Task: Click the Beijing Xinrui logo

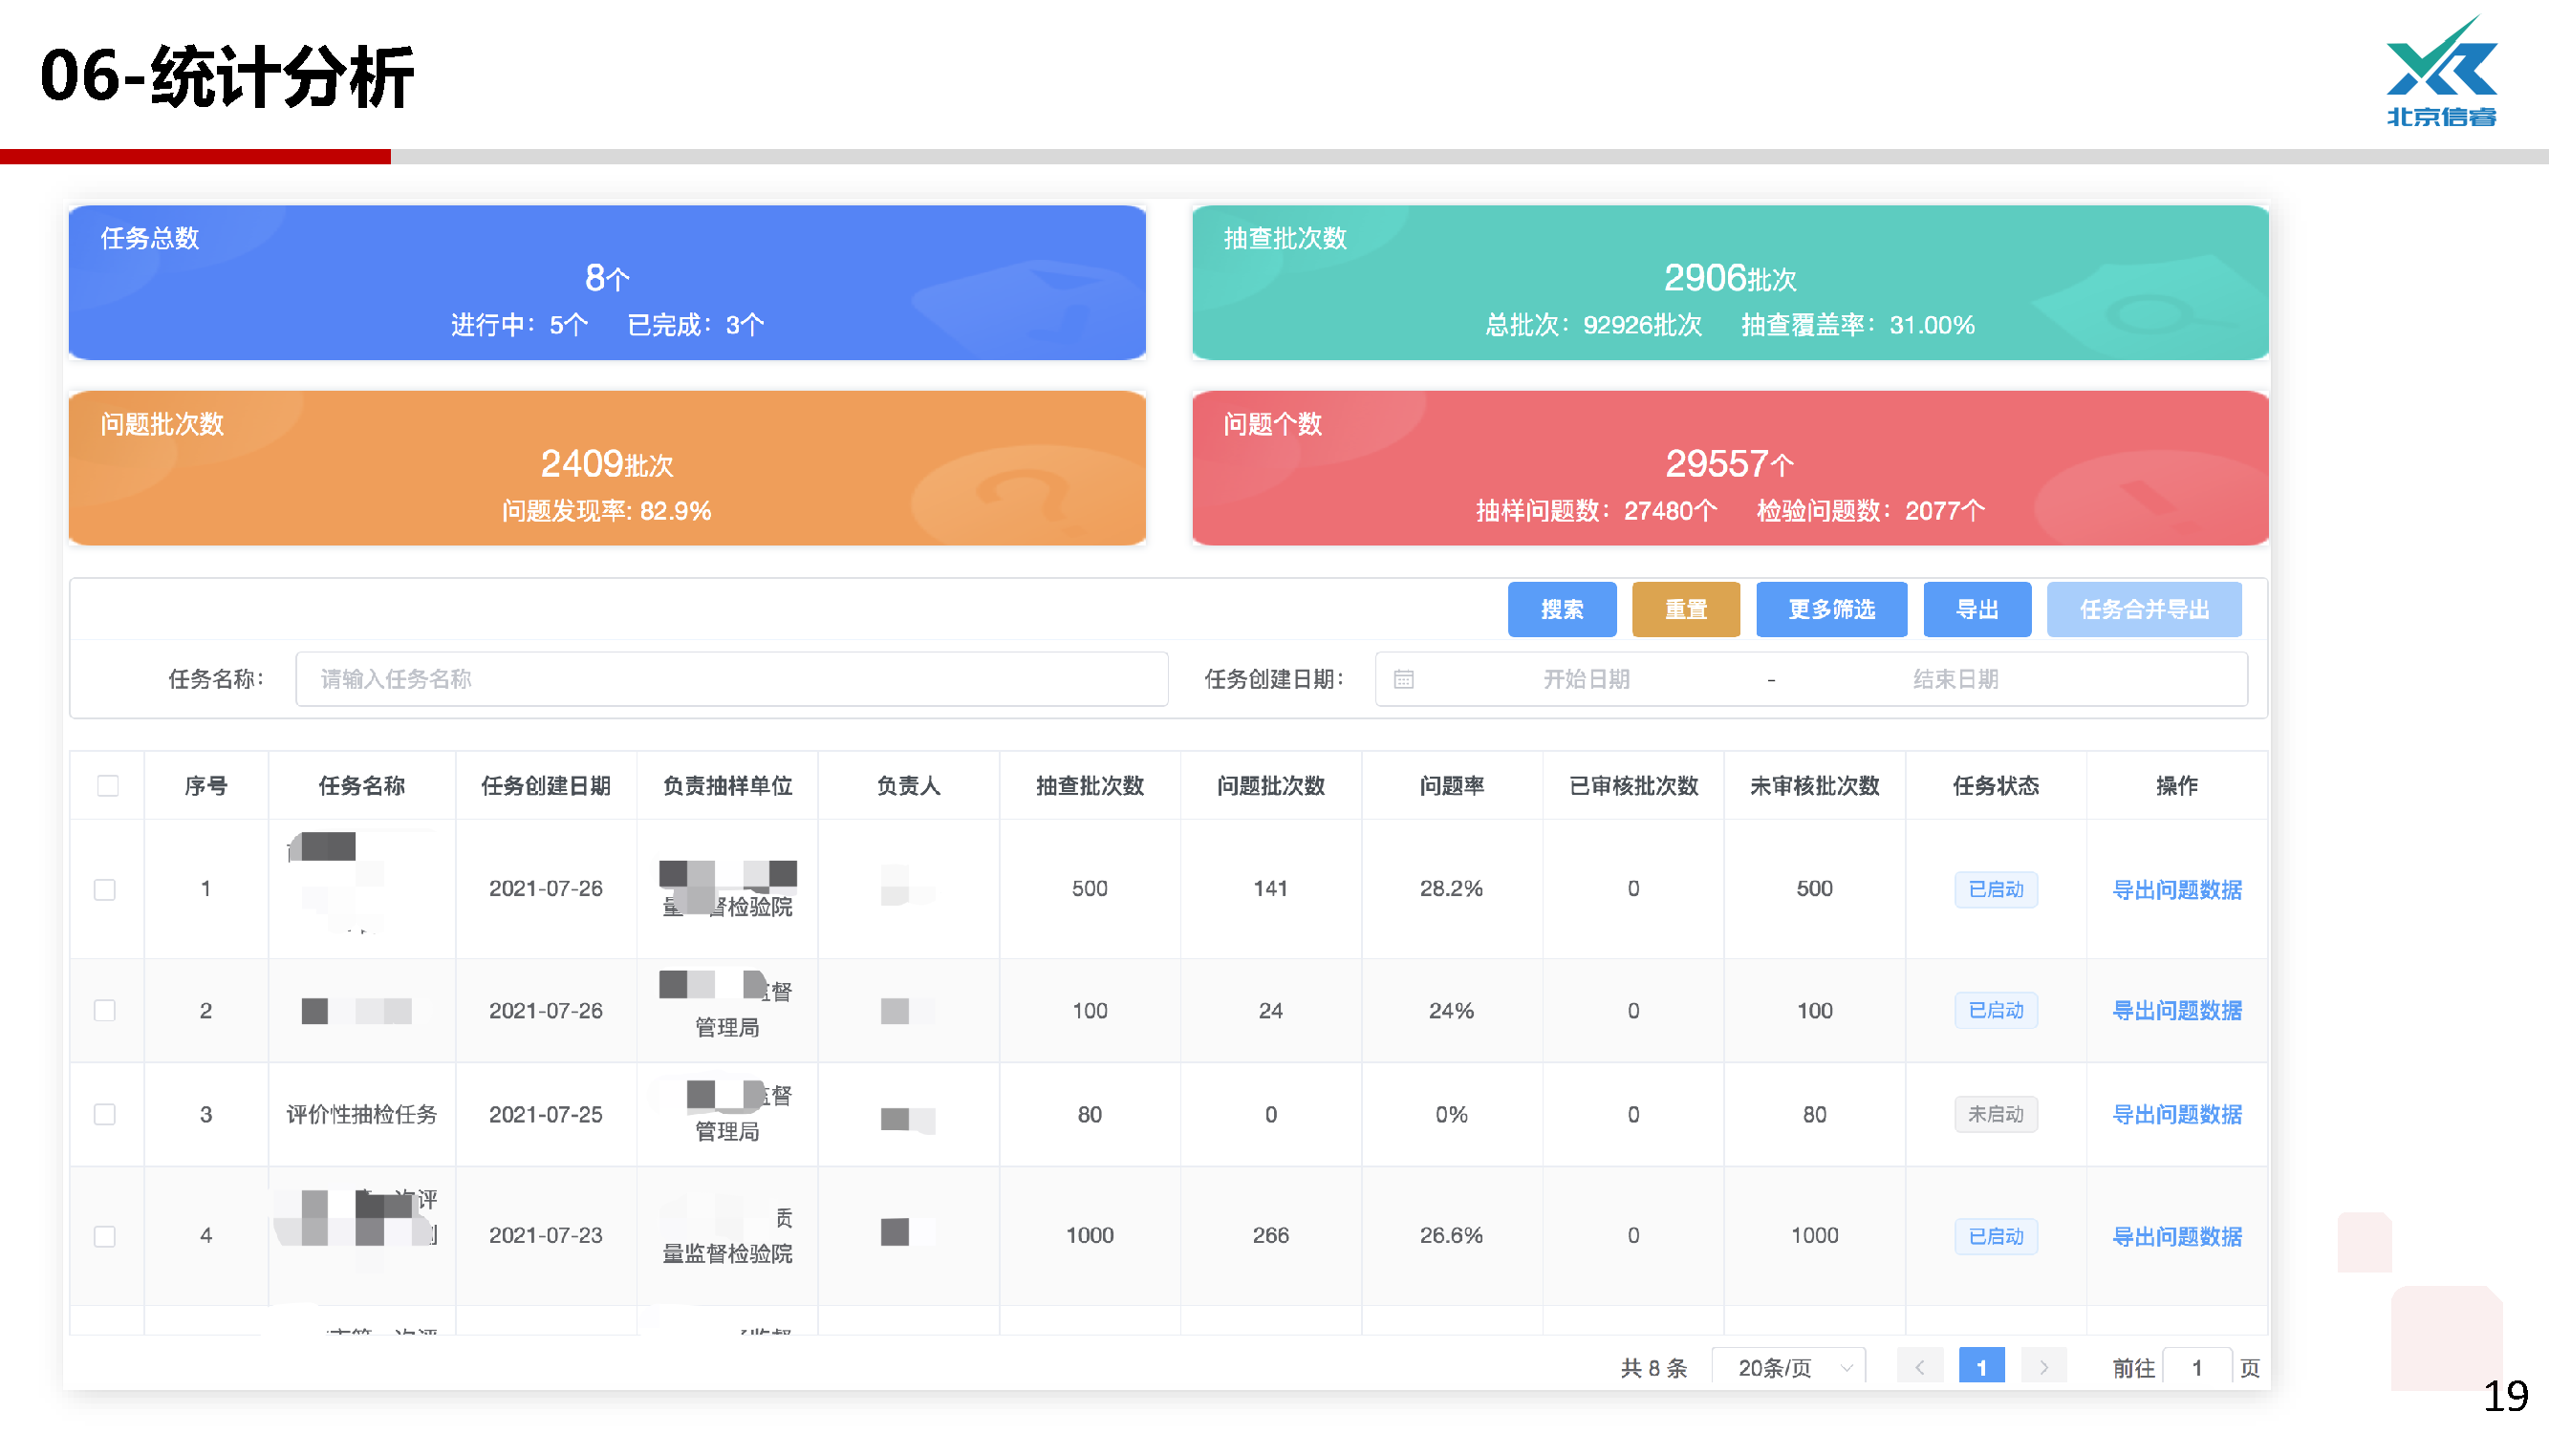Action: coord(2441,73)
